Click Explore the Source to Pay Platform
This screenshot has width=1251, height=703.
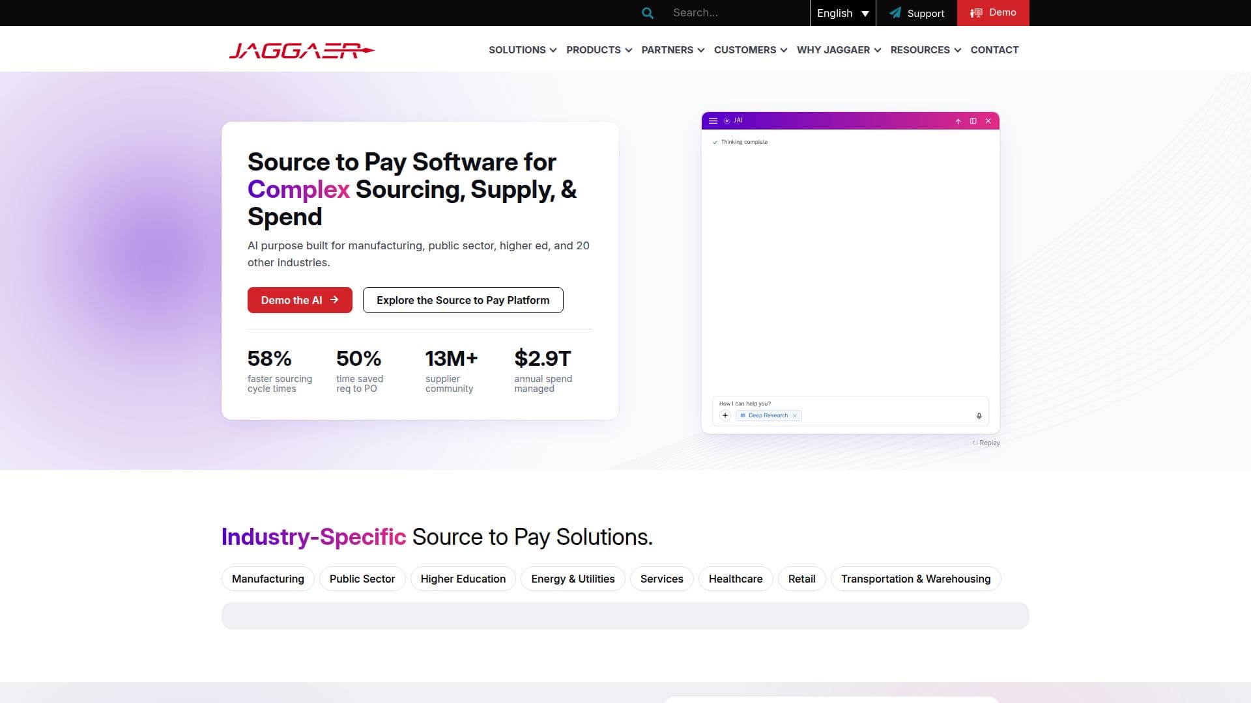pyautogui.click(x=463, y=300)
